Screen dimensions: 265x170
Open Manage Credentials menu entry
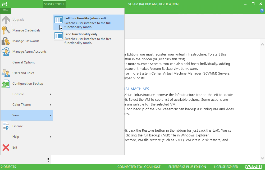pos(27,30)
